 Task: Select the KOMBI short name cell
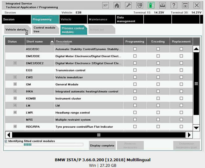(40, 98)
